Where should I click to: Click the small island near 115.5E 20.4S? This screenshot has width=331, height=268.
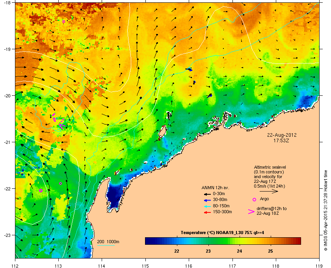click(169, 115)
